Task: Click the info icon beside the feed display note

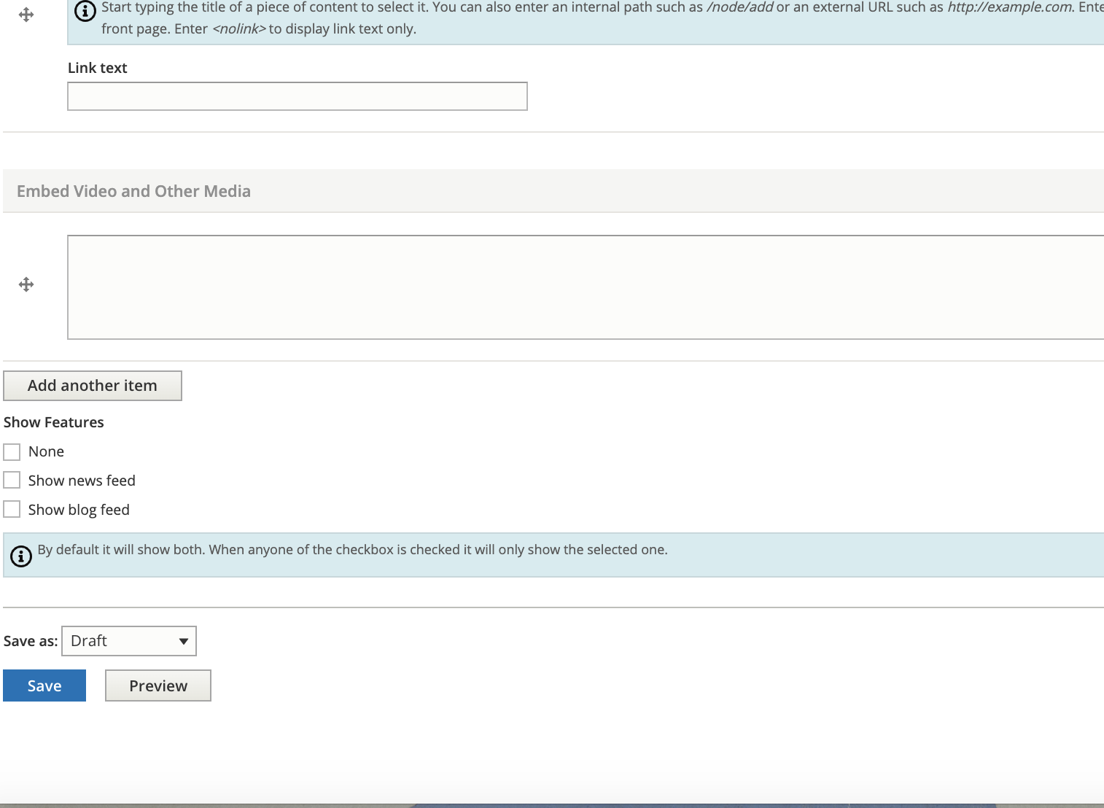Action: [x=21, y=556]
